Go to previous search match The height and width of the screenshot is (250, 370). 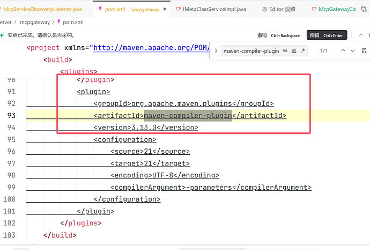343,51
